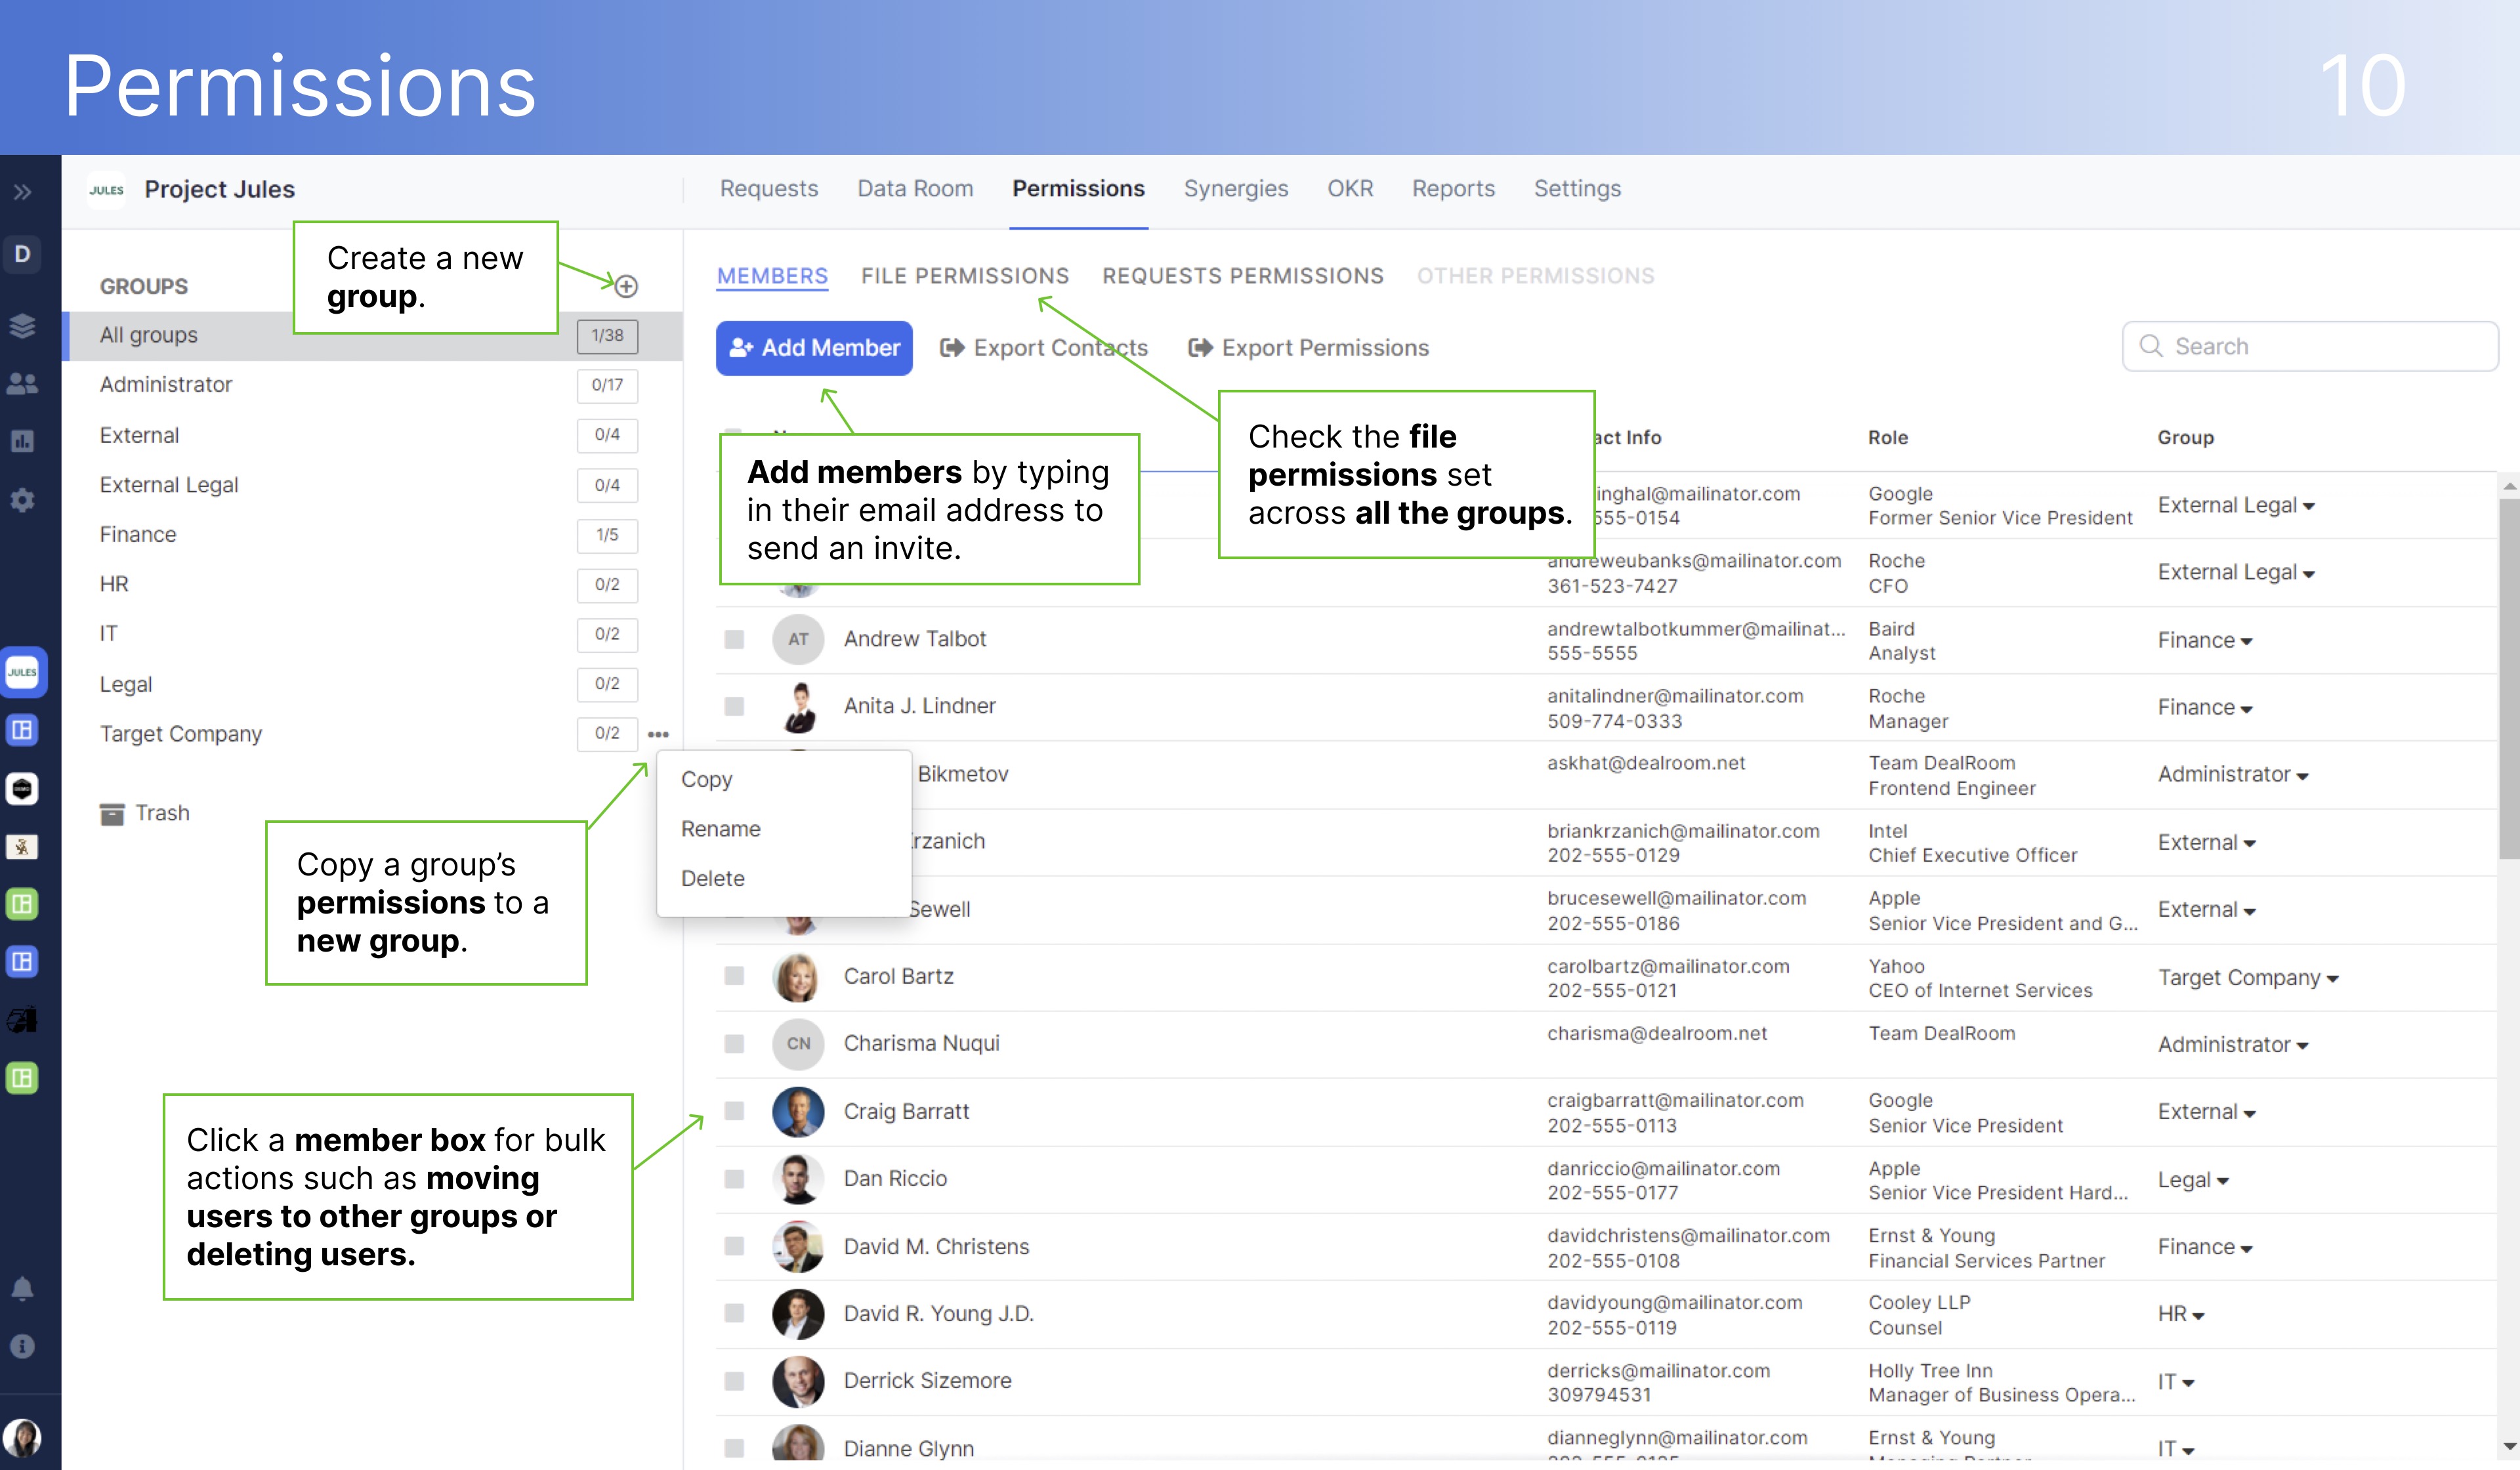Select the JULES project icon in the sidebar
This screenshot has height=1470, width=2520.
(23, 673)
